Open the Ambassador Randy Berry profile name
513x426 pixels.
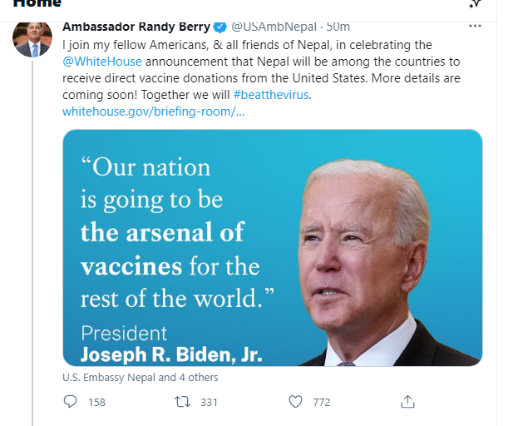click(x=136, y=26)
